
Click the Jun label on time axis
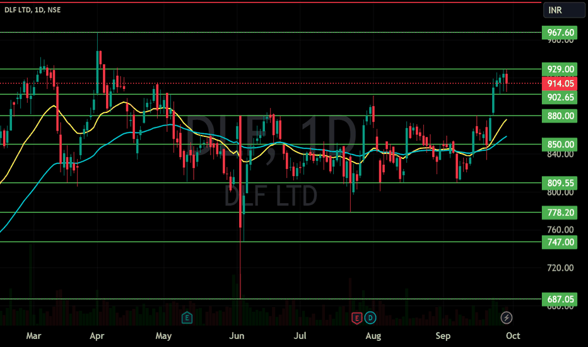point(237,336)
